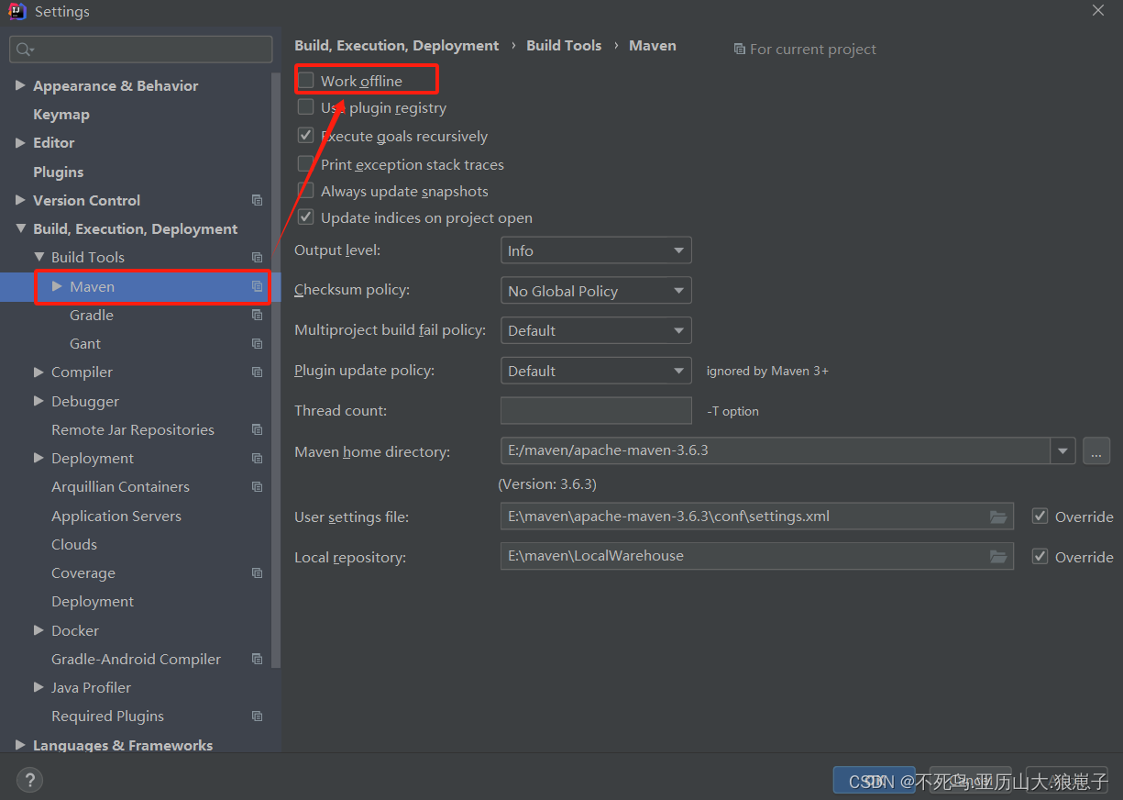The image size is (1123, 800).
Task: Click the Help question mark icon
Action: pos(29,779)
